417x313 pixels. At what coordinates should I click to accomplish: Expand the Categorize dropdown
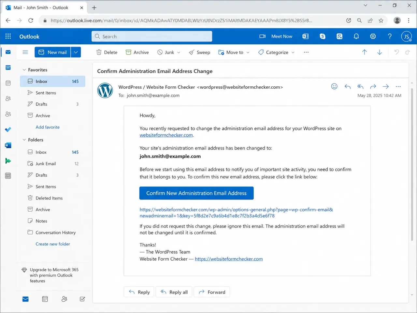pyautogui.click(x=293, y=52)
